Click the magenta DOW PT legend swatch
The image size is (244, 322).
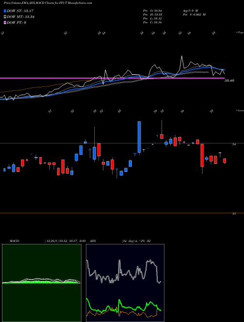tap(5, 22)
